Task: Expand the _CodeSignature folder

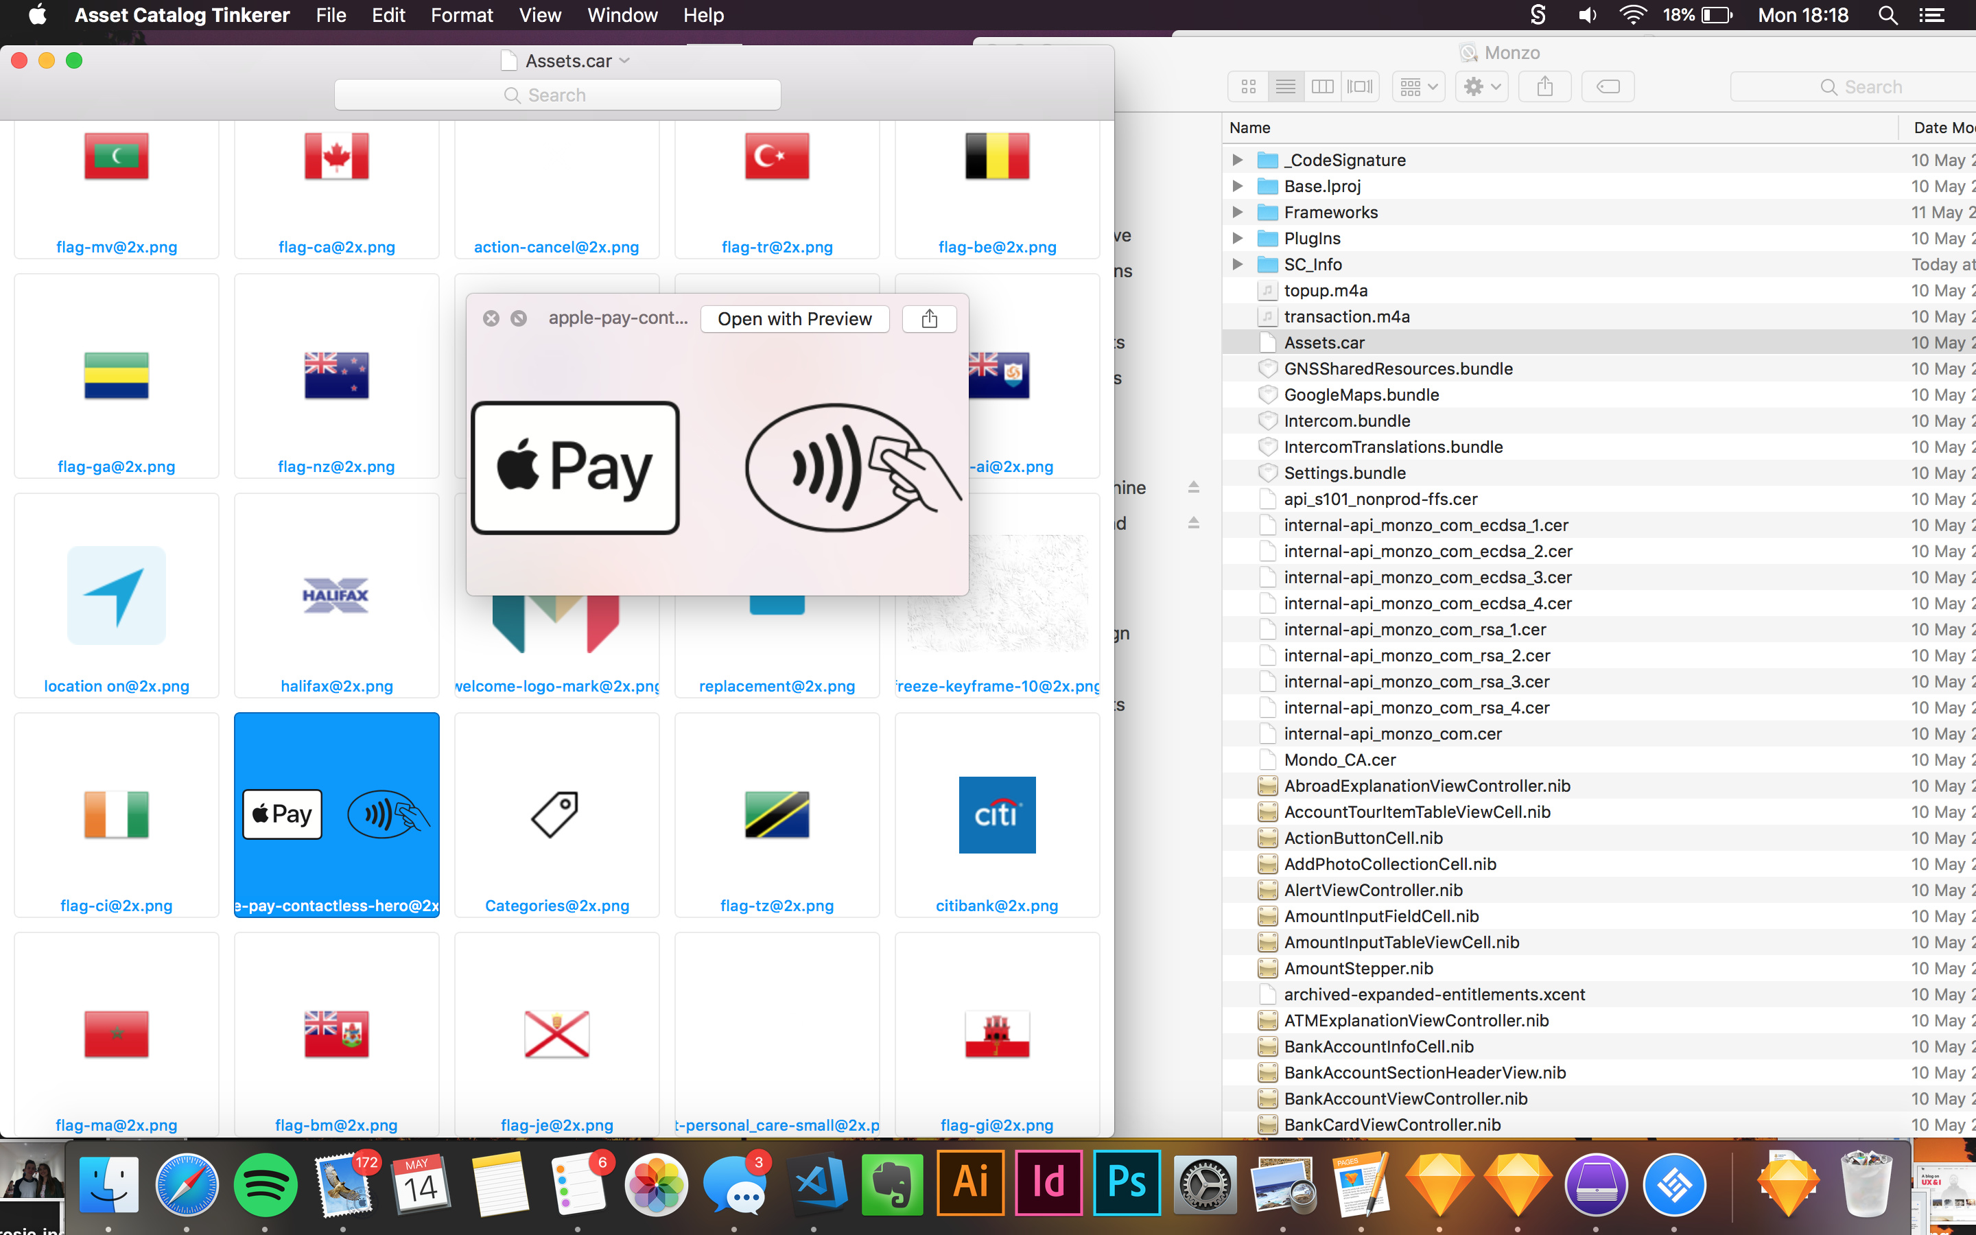Action: coord(1238,160)
